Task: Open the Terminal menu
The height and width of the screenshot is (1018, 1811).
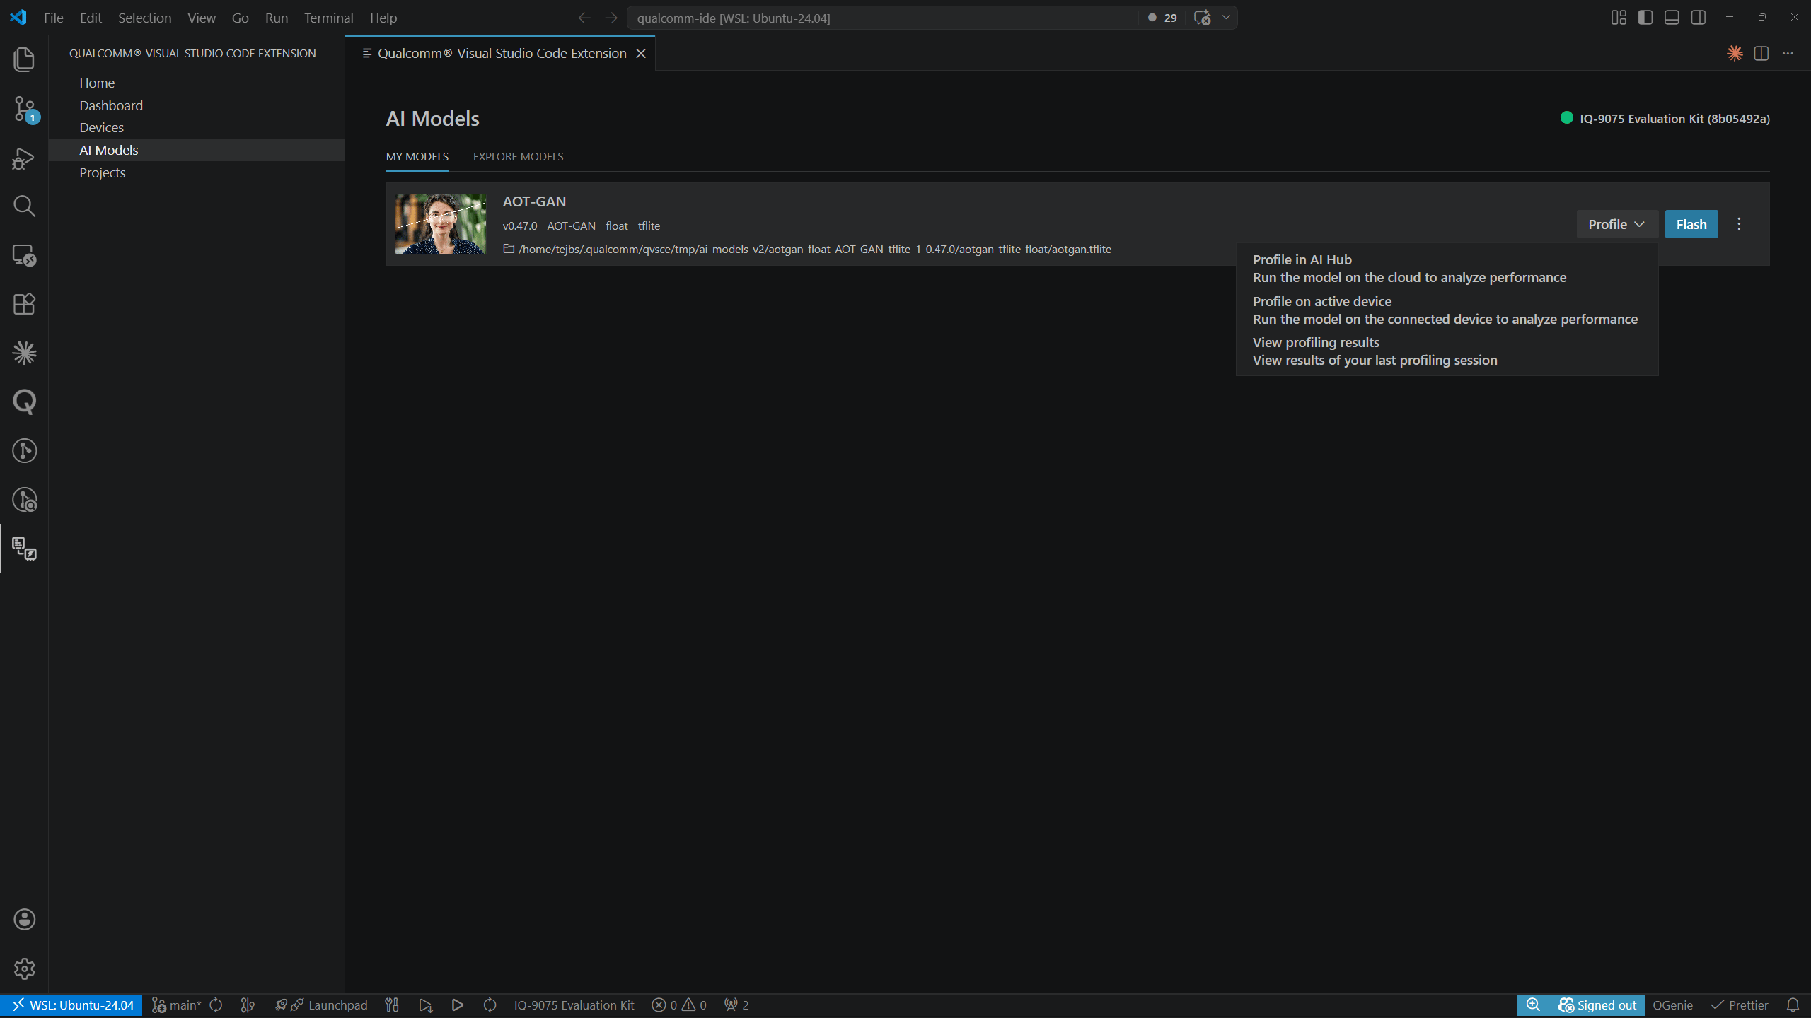Action: (328, 18)
